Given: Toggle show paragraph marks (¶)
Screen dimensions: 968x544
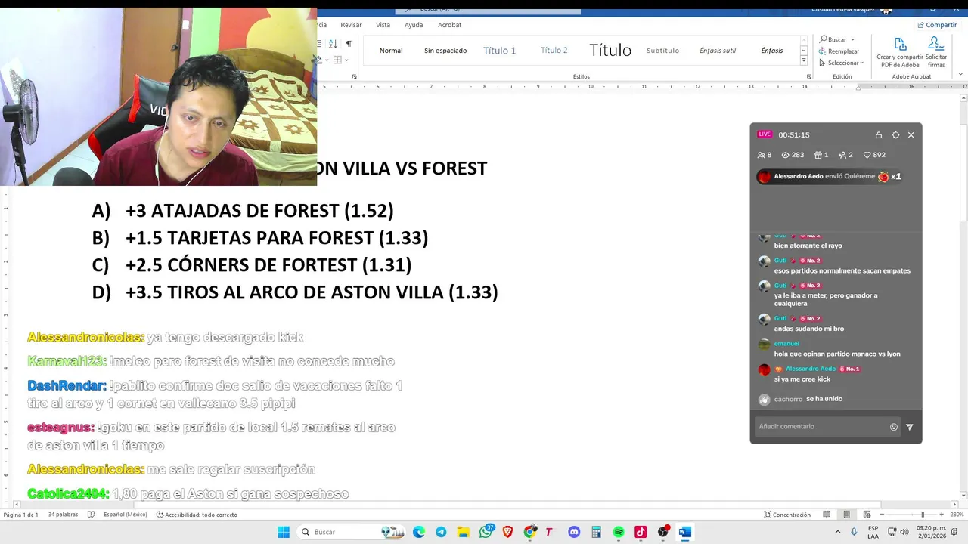Looking at the screenshot, I should tap(348, 44).
